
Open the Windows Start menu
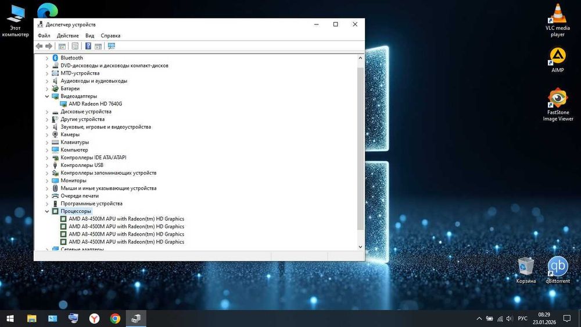(10, 318)
